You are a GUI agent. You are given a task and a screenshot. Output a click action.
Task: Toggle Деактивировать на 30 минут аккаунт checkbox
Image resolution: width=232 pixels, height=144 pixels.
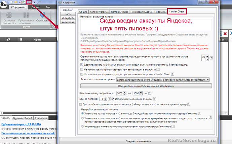82,64
